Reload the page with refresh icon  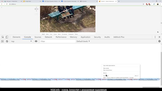7,4
